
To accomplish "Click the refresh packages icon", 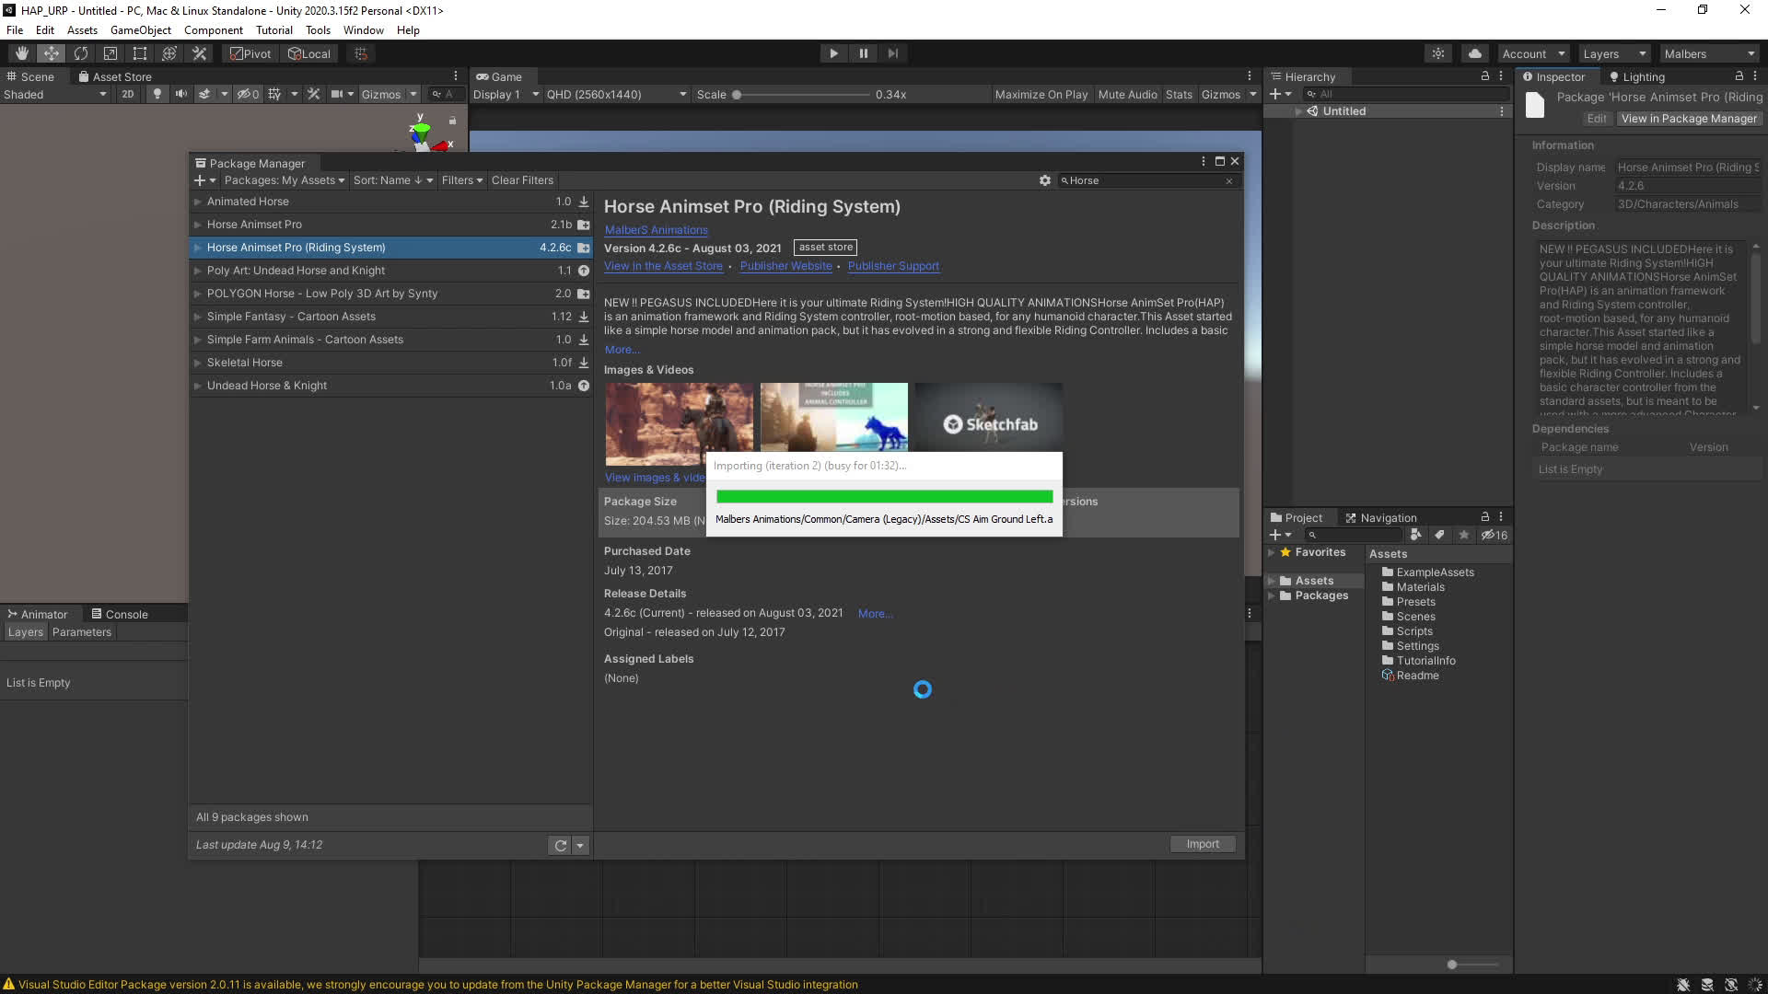I will (x=560, y=845).
